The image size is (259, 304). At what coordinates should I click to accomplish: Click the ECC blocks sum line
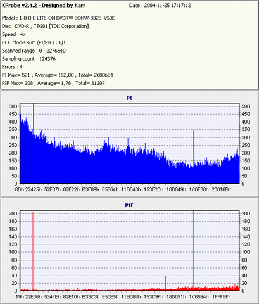34,42
